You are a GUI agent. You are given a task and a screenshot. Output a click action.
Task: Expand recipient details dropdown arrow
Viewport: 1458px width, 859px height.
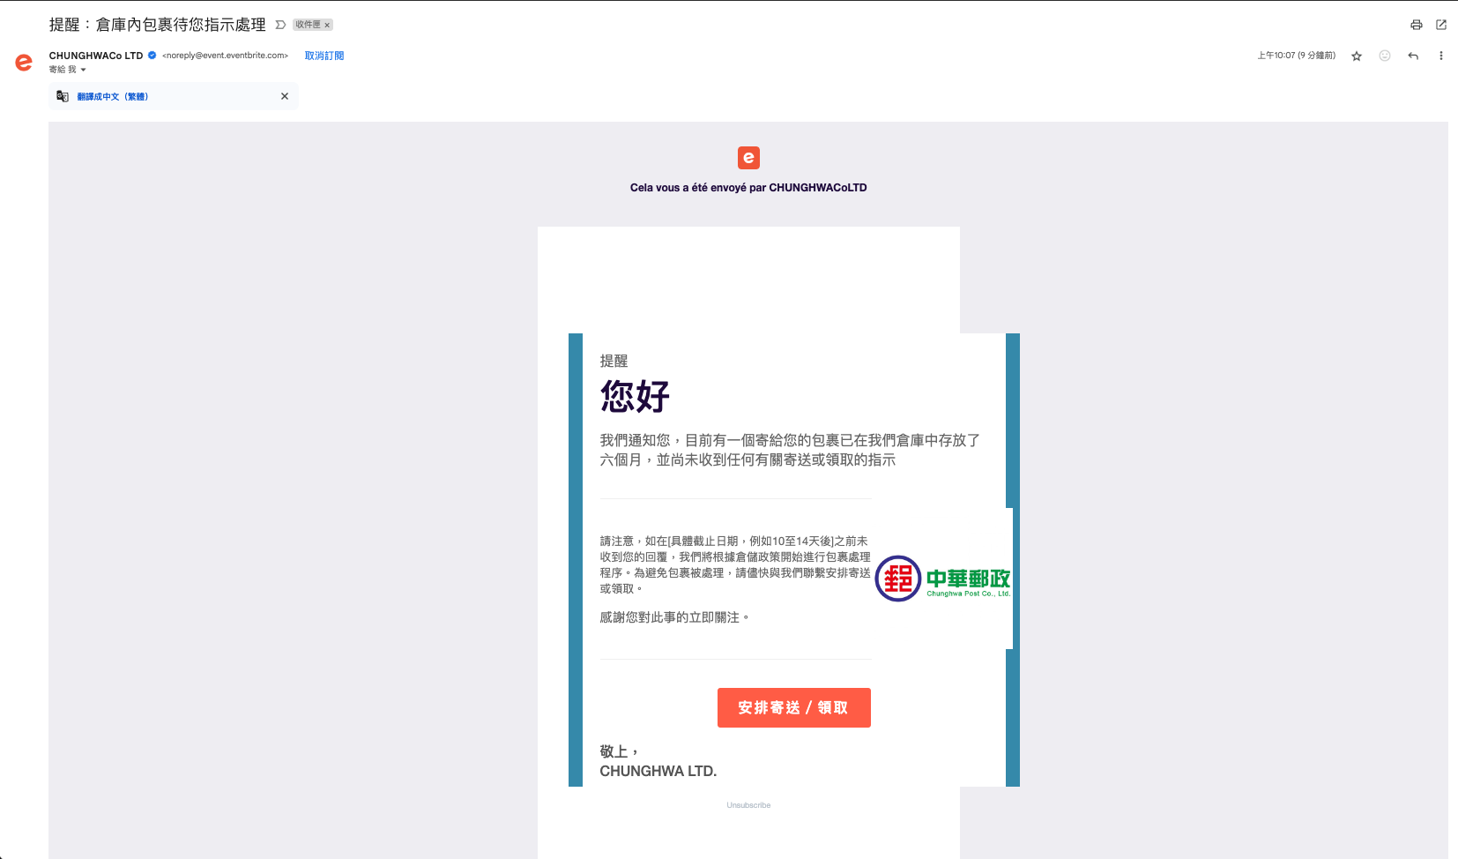coord(84,70)
